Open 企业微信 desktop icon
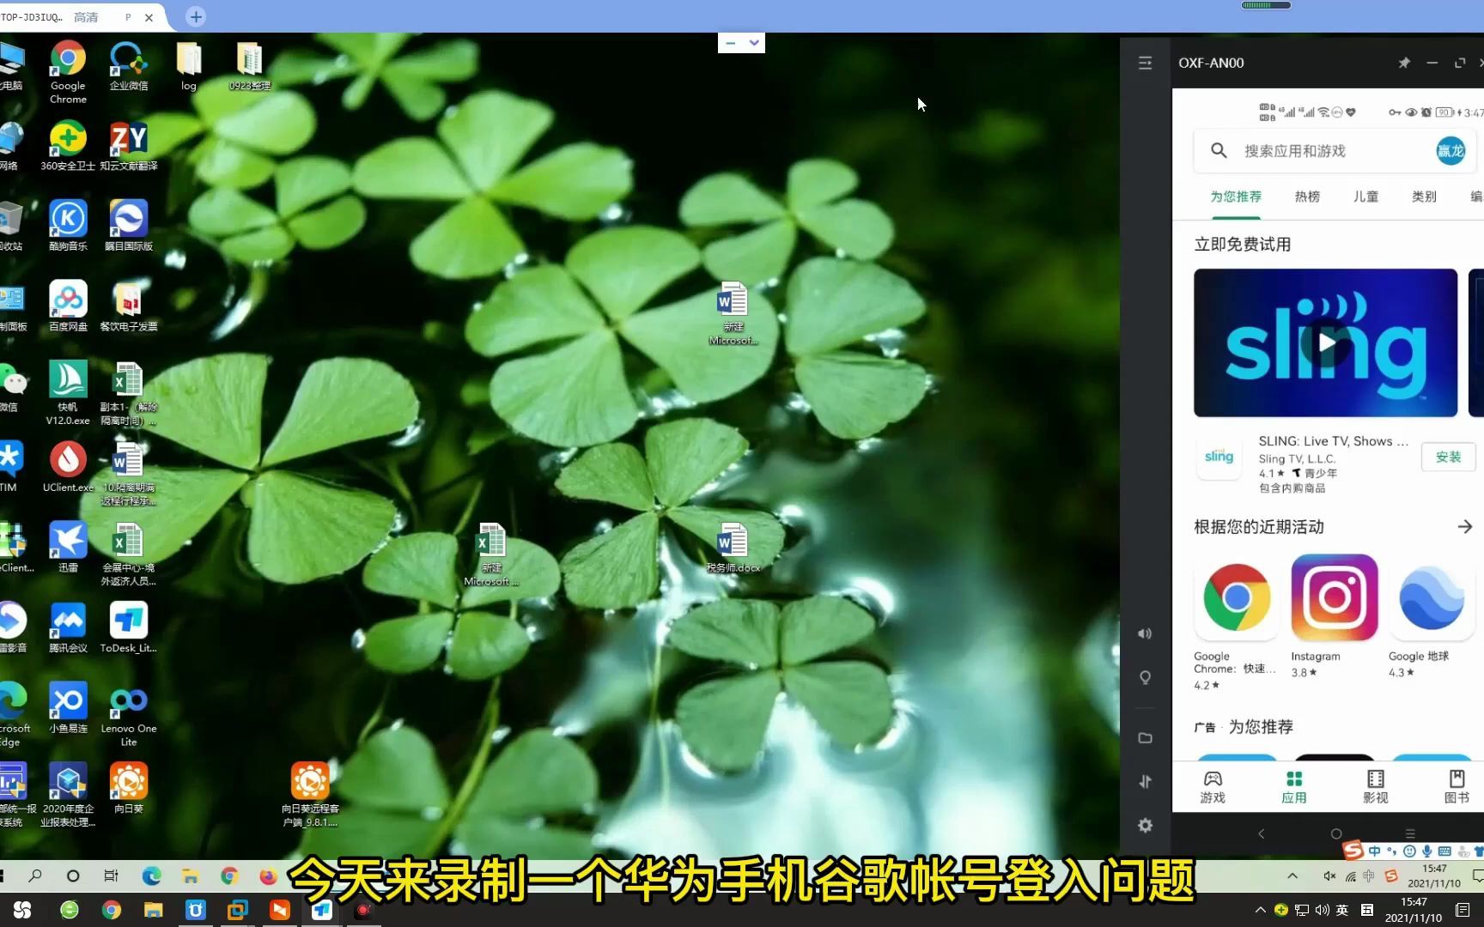Image resolution: width=1484 pixels, height=927 pixels. point(129,66)
